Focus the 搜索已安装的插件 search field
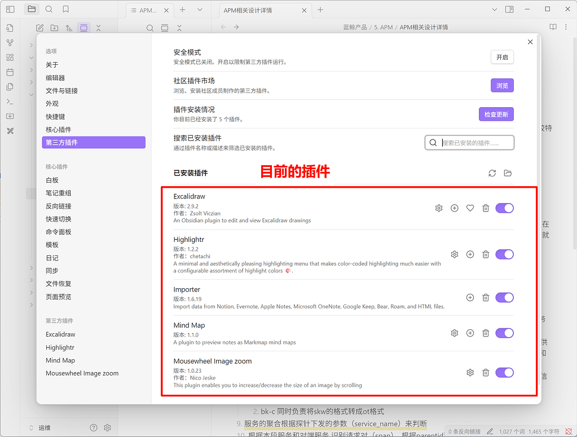 (469, 143)
